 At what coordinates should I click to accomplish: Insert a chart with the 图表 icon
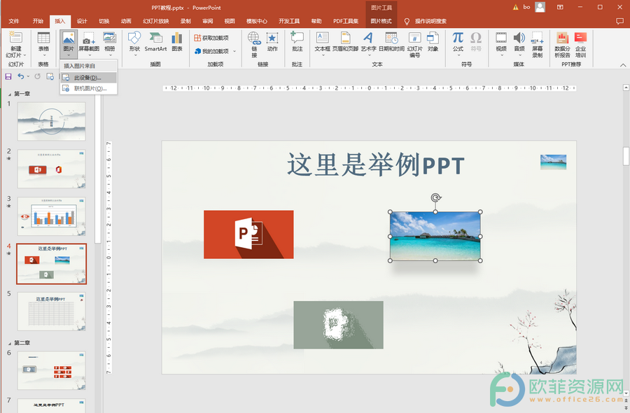[x=177, y=38]
